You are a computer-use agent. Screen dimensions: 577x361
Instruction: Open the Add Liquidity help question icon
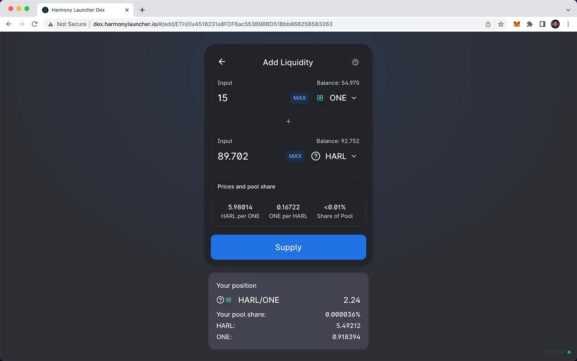355,62
